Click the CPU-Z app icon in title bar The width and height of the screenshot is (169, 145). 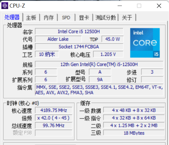click(5, 6)
